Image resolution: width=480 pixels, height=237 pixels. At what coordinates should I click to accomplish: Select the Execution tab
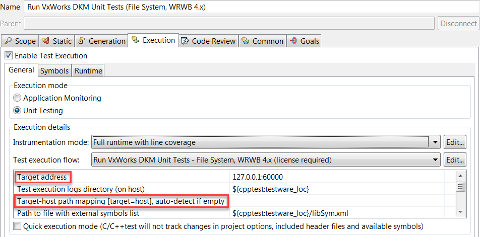(153, 40)
